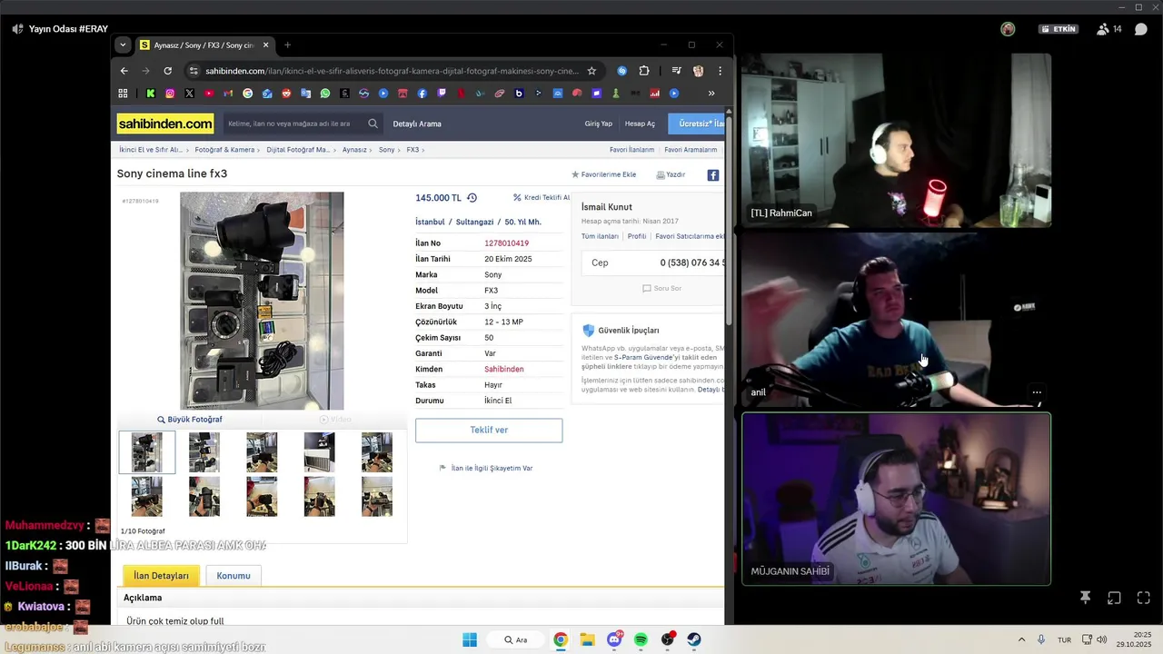Click the Teklif ver button
1163x654 pixels.
(x=489, y=430)
